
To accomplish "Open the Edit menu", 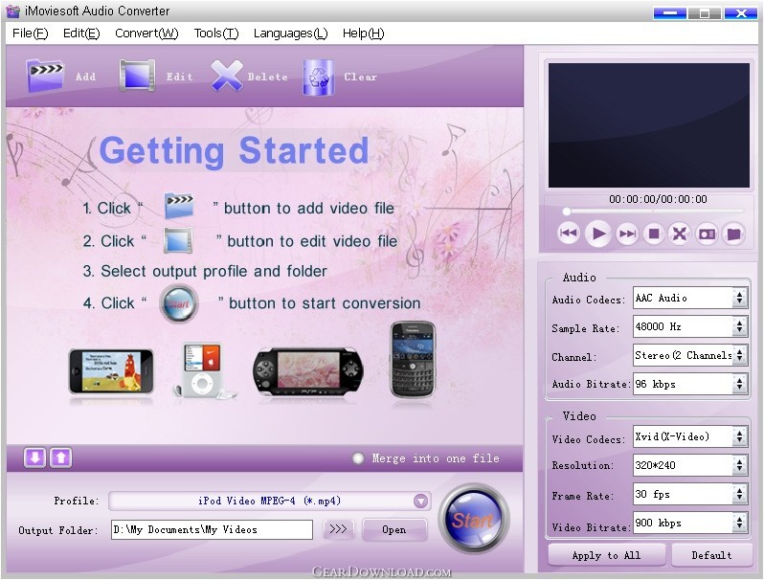I will pos(81,33).
